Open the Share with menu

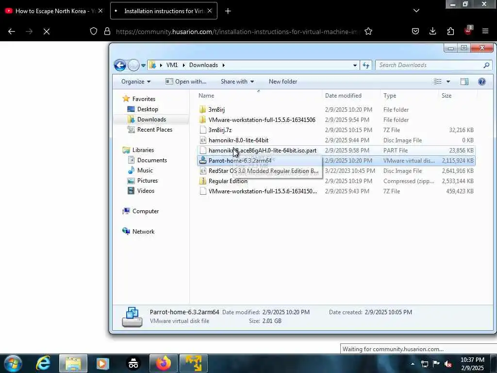237,82
